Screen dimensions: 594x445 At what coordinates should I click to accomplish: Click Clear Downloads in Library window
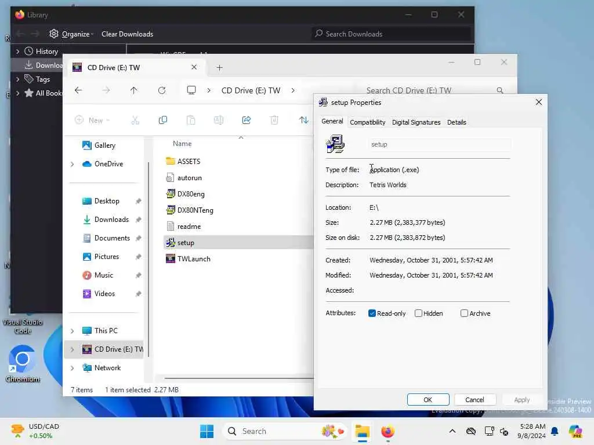pos(127,34)
